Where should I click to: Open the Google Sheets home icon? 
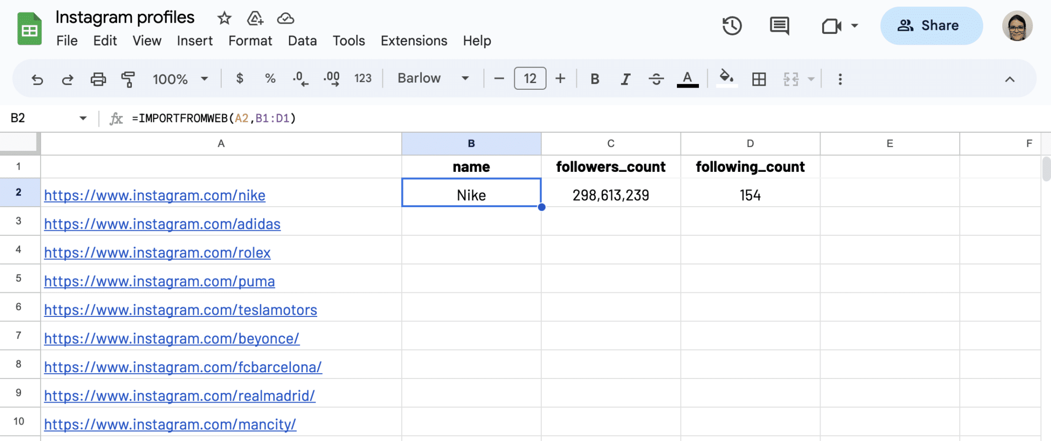[x=29, y=29]
